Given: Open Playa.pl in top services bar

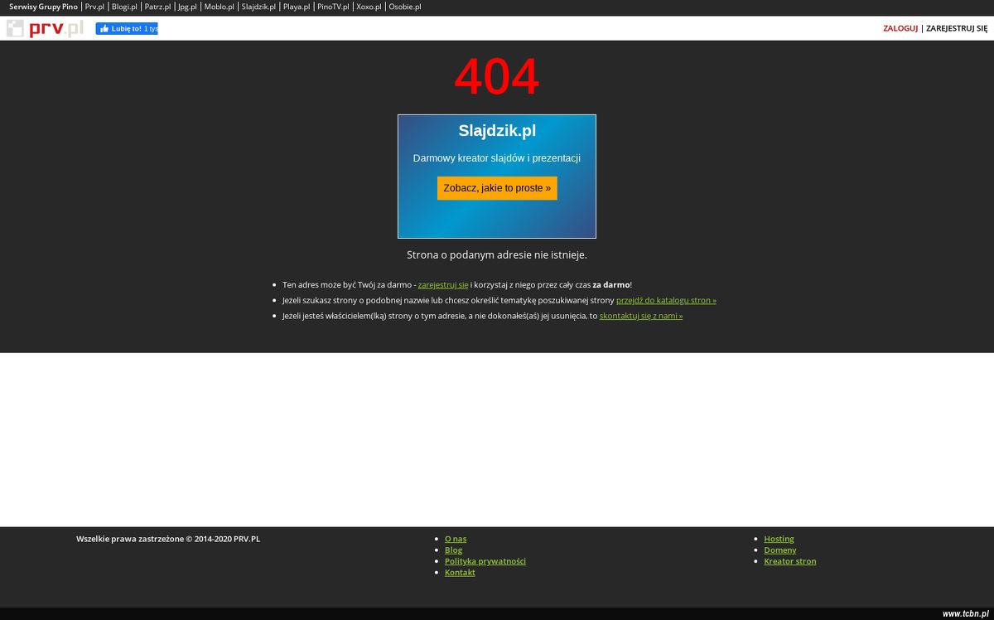Looking at the screenshot, I should coord(297,7).
